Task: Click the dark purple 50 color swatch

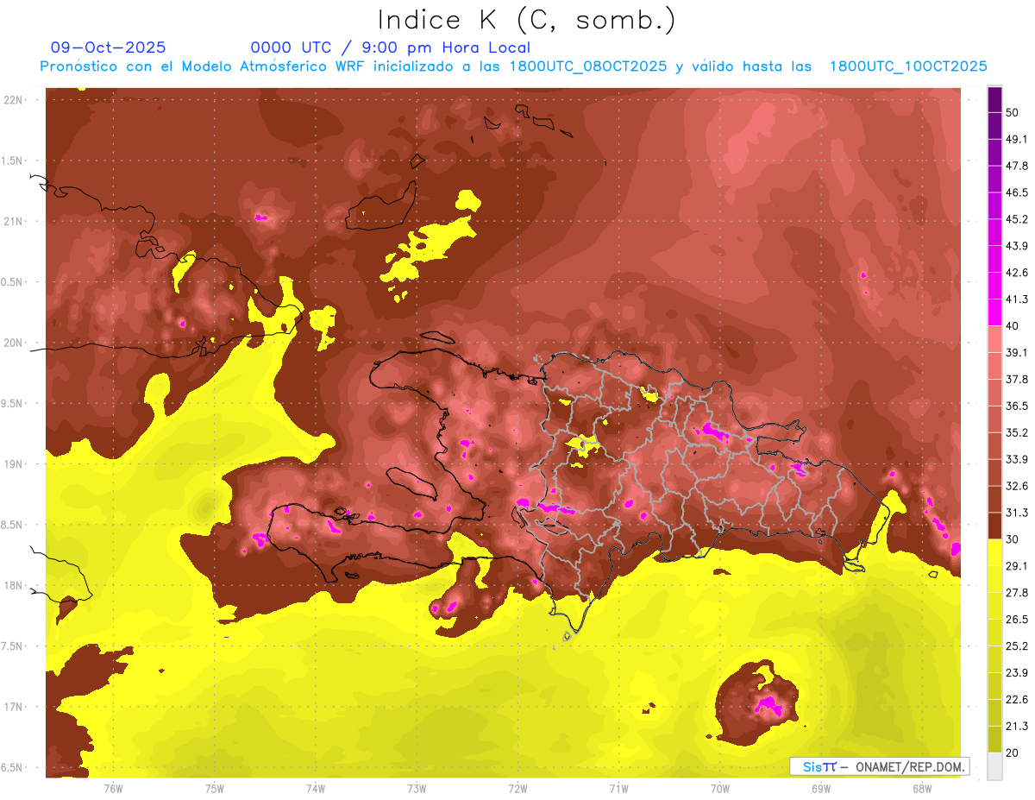Action: 994,99
